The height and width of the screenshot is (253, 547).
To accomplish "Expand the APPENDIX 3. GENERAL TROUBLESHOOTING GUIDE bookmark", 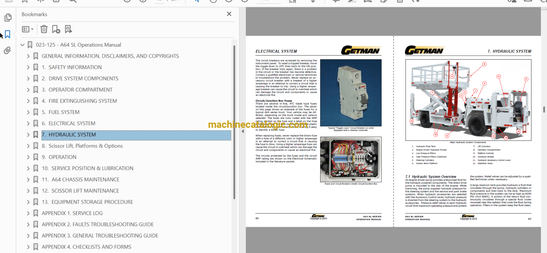I will pos(28,236).
